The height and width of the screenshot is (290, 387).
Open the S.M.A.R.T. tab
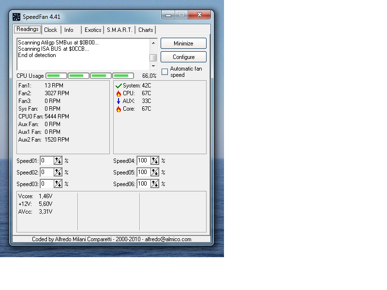coord(119,30)
